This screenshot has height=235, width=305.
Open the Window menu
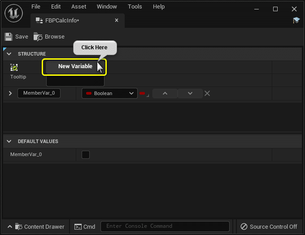coord(107,7)
